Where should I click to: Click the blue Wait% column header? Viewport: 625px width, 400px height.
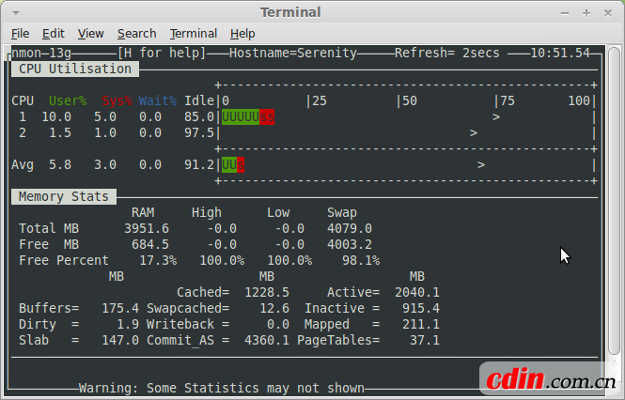click(158, 100)
